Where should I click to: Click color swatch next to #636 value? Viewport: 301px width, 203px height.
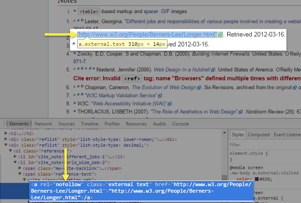click(x=256, y=178)
